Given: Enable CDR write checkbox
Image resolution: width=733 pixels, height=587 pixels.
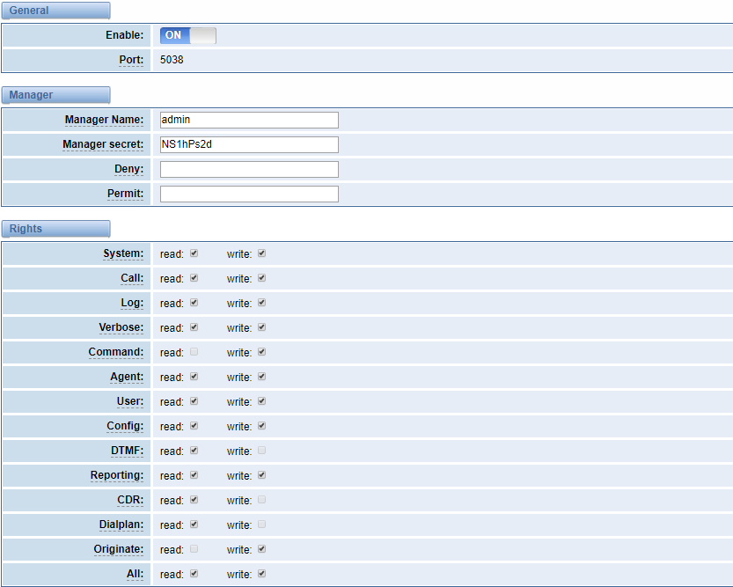Looking at the screenshot, I should (x=262, y=500).
